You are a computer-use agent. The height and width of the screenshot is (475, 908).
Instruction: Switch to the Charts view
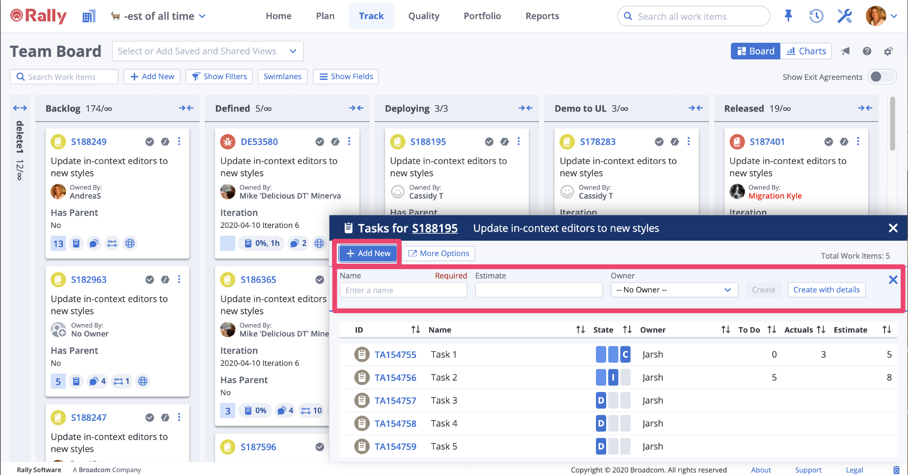[x=806, y=51]
